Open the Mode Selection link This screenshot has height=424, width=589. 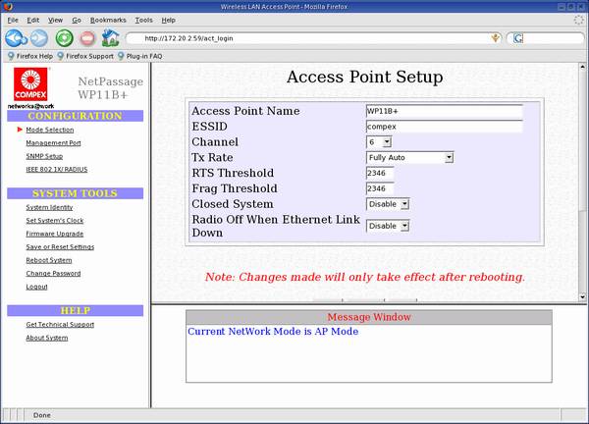50,130
